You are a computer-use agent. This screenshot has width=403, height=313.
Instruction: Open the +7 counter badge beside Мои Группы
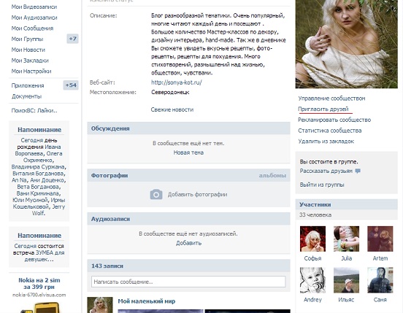[72, 39]
